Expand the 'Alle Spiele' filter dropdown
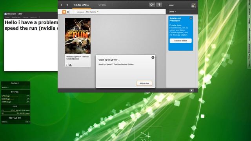This screenshot has width=251, height=141. 92,12
